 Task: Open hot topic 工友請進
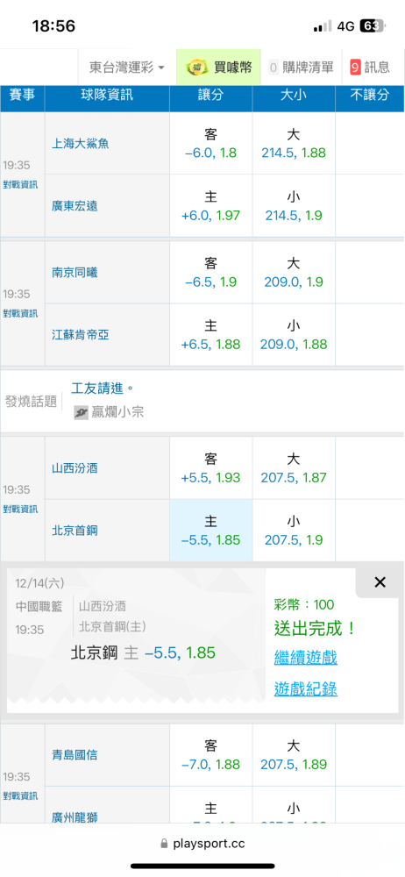(x=103, y=388)
